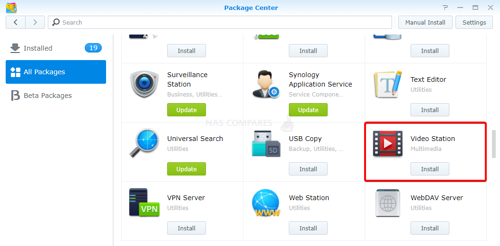Open Package Center Settings
This screenshot has width=500, height=246.
point(474,22)
